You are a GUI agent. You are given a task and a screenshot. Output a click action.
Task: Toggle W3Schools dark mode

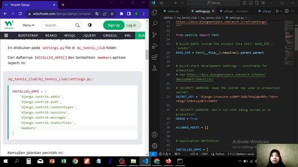tap(90, 25)
